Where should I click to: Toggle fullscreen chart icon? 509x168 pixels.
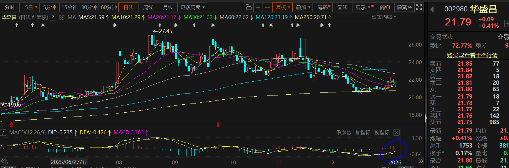pyautogui.click(x=419, y=7)
